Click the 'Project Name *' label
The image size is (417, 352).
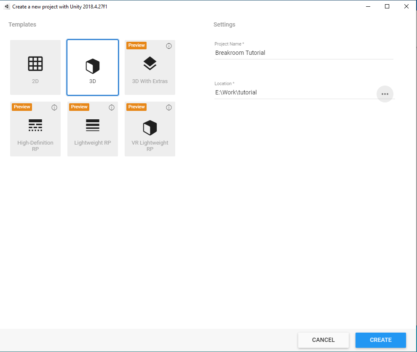[x=229, y=44]
